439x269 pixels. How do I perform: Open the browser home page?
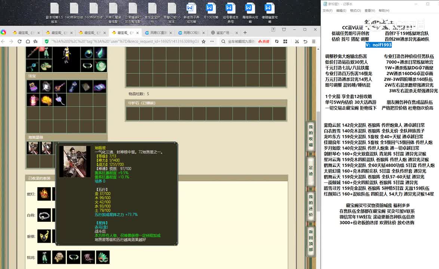(28, 41)
